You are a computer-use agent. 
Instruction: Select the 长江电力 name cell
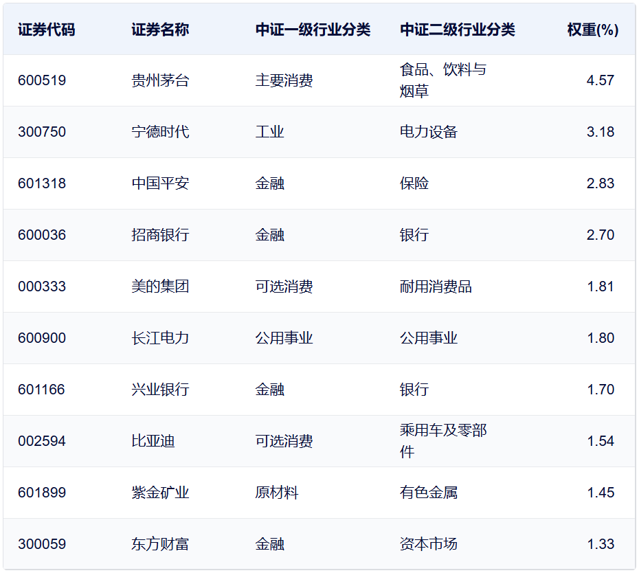click(160, 338)
